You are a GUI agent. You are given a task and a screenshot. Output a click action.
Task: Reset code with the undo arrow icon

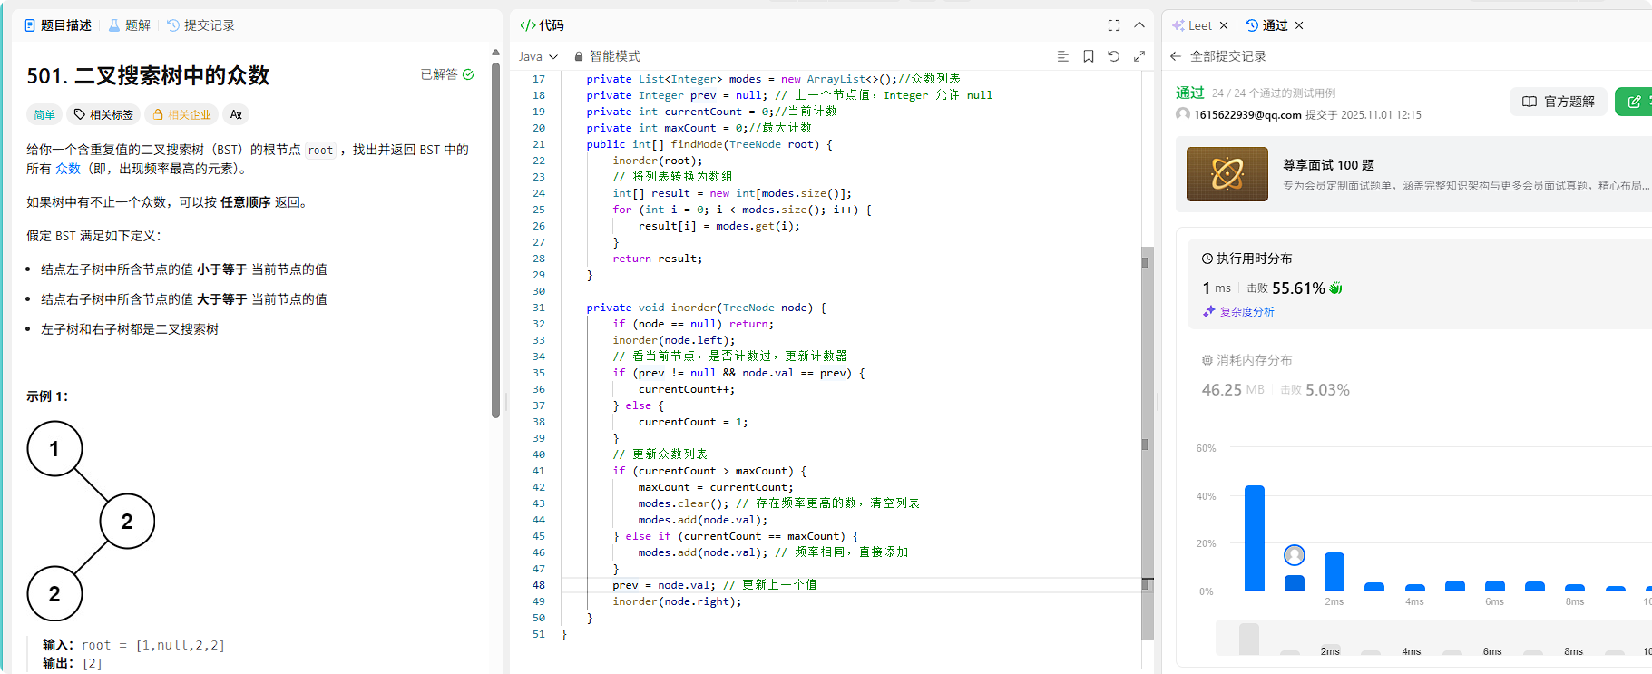[x=1114, y=56]
